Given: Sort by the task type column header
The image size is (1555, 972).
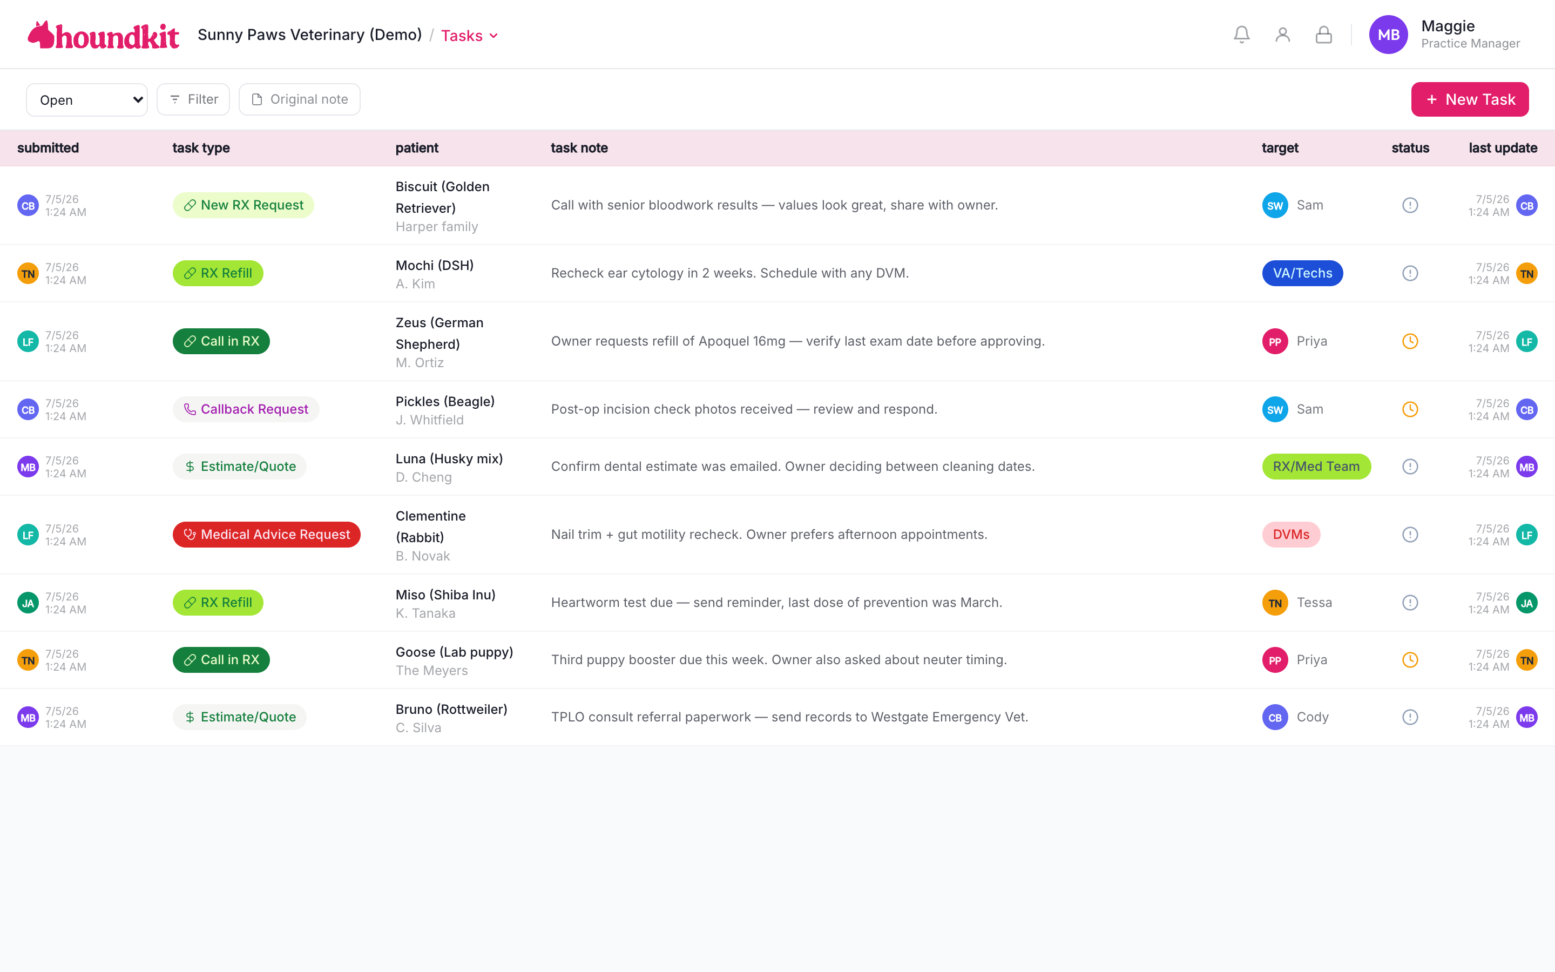Looking at the screenshot, I should point(201,148).
